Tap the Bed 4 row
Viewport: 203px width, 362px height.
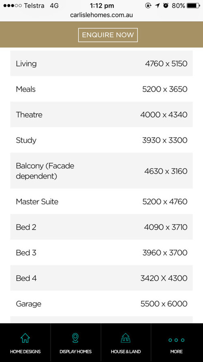101,278
